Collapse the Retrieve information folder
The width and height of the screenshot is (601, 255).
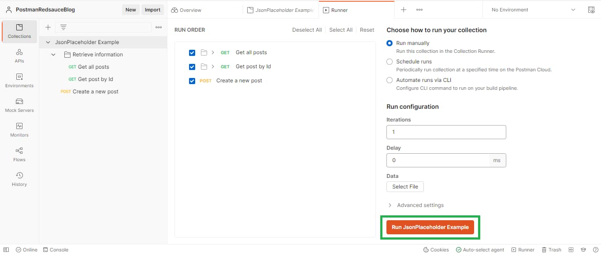coord(53,55)
